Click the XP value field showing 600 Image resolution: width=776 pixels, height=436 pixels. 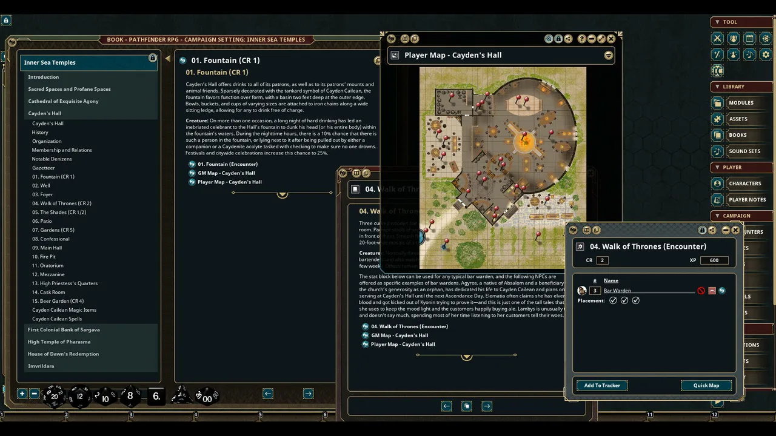[714, 260]
